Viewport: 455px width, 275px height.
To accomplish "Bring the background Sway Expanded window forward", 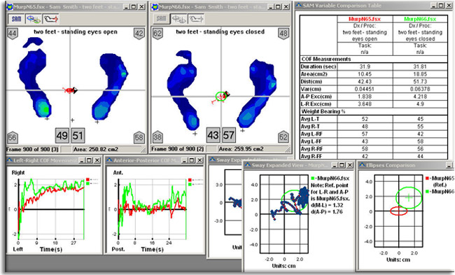I will coord(225,160).
